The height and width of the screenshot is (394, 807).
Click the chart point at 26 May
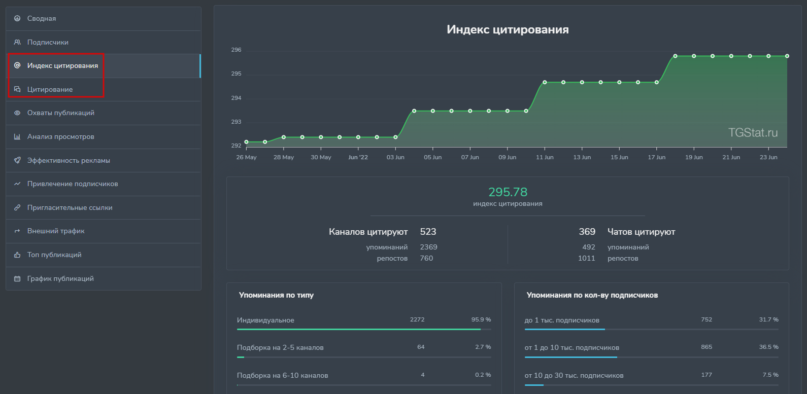point(246,142)
